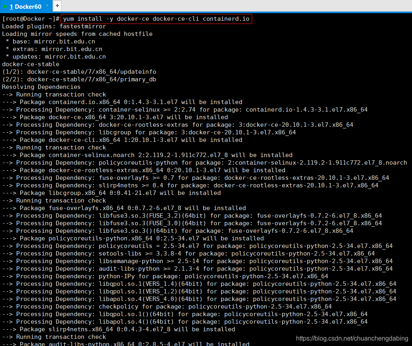Click slirp4netns >= 0.4 dependency line
The width and height of the screenshot is (412, 346).
190,186
